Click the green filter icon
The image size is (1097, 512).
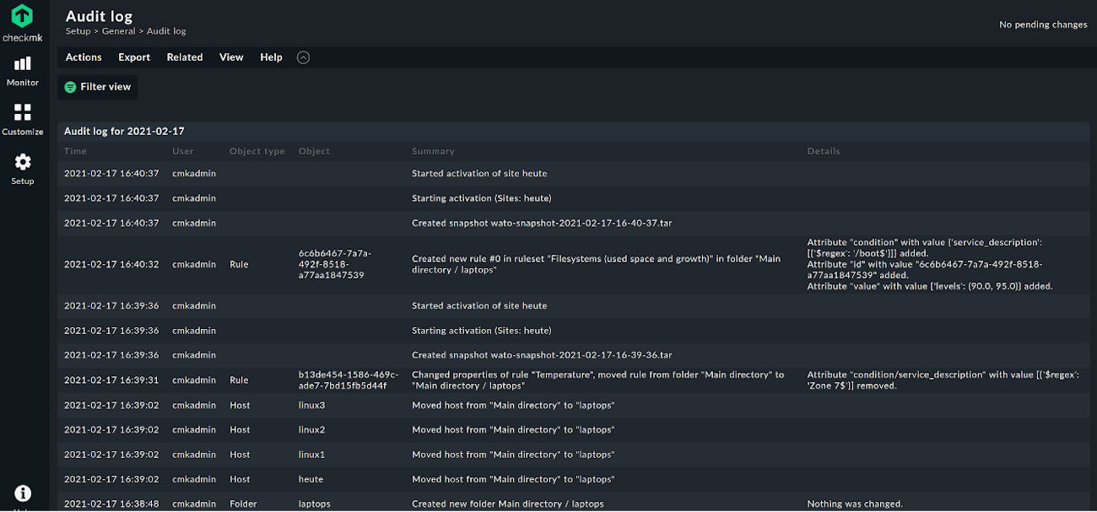(70, 87)
